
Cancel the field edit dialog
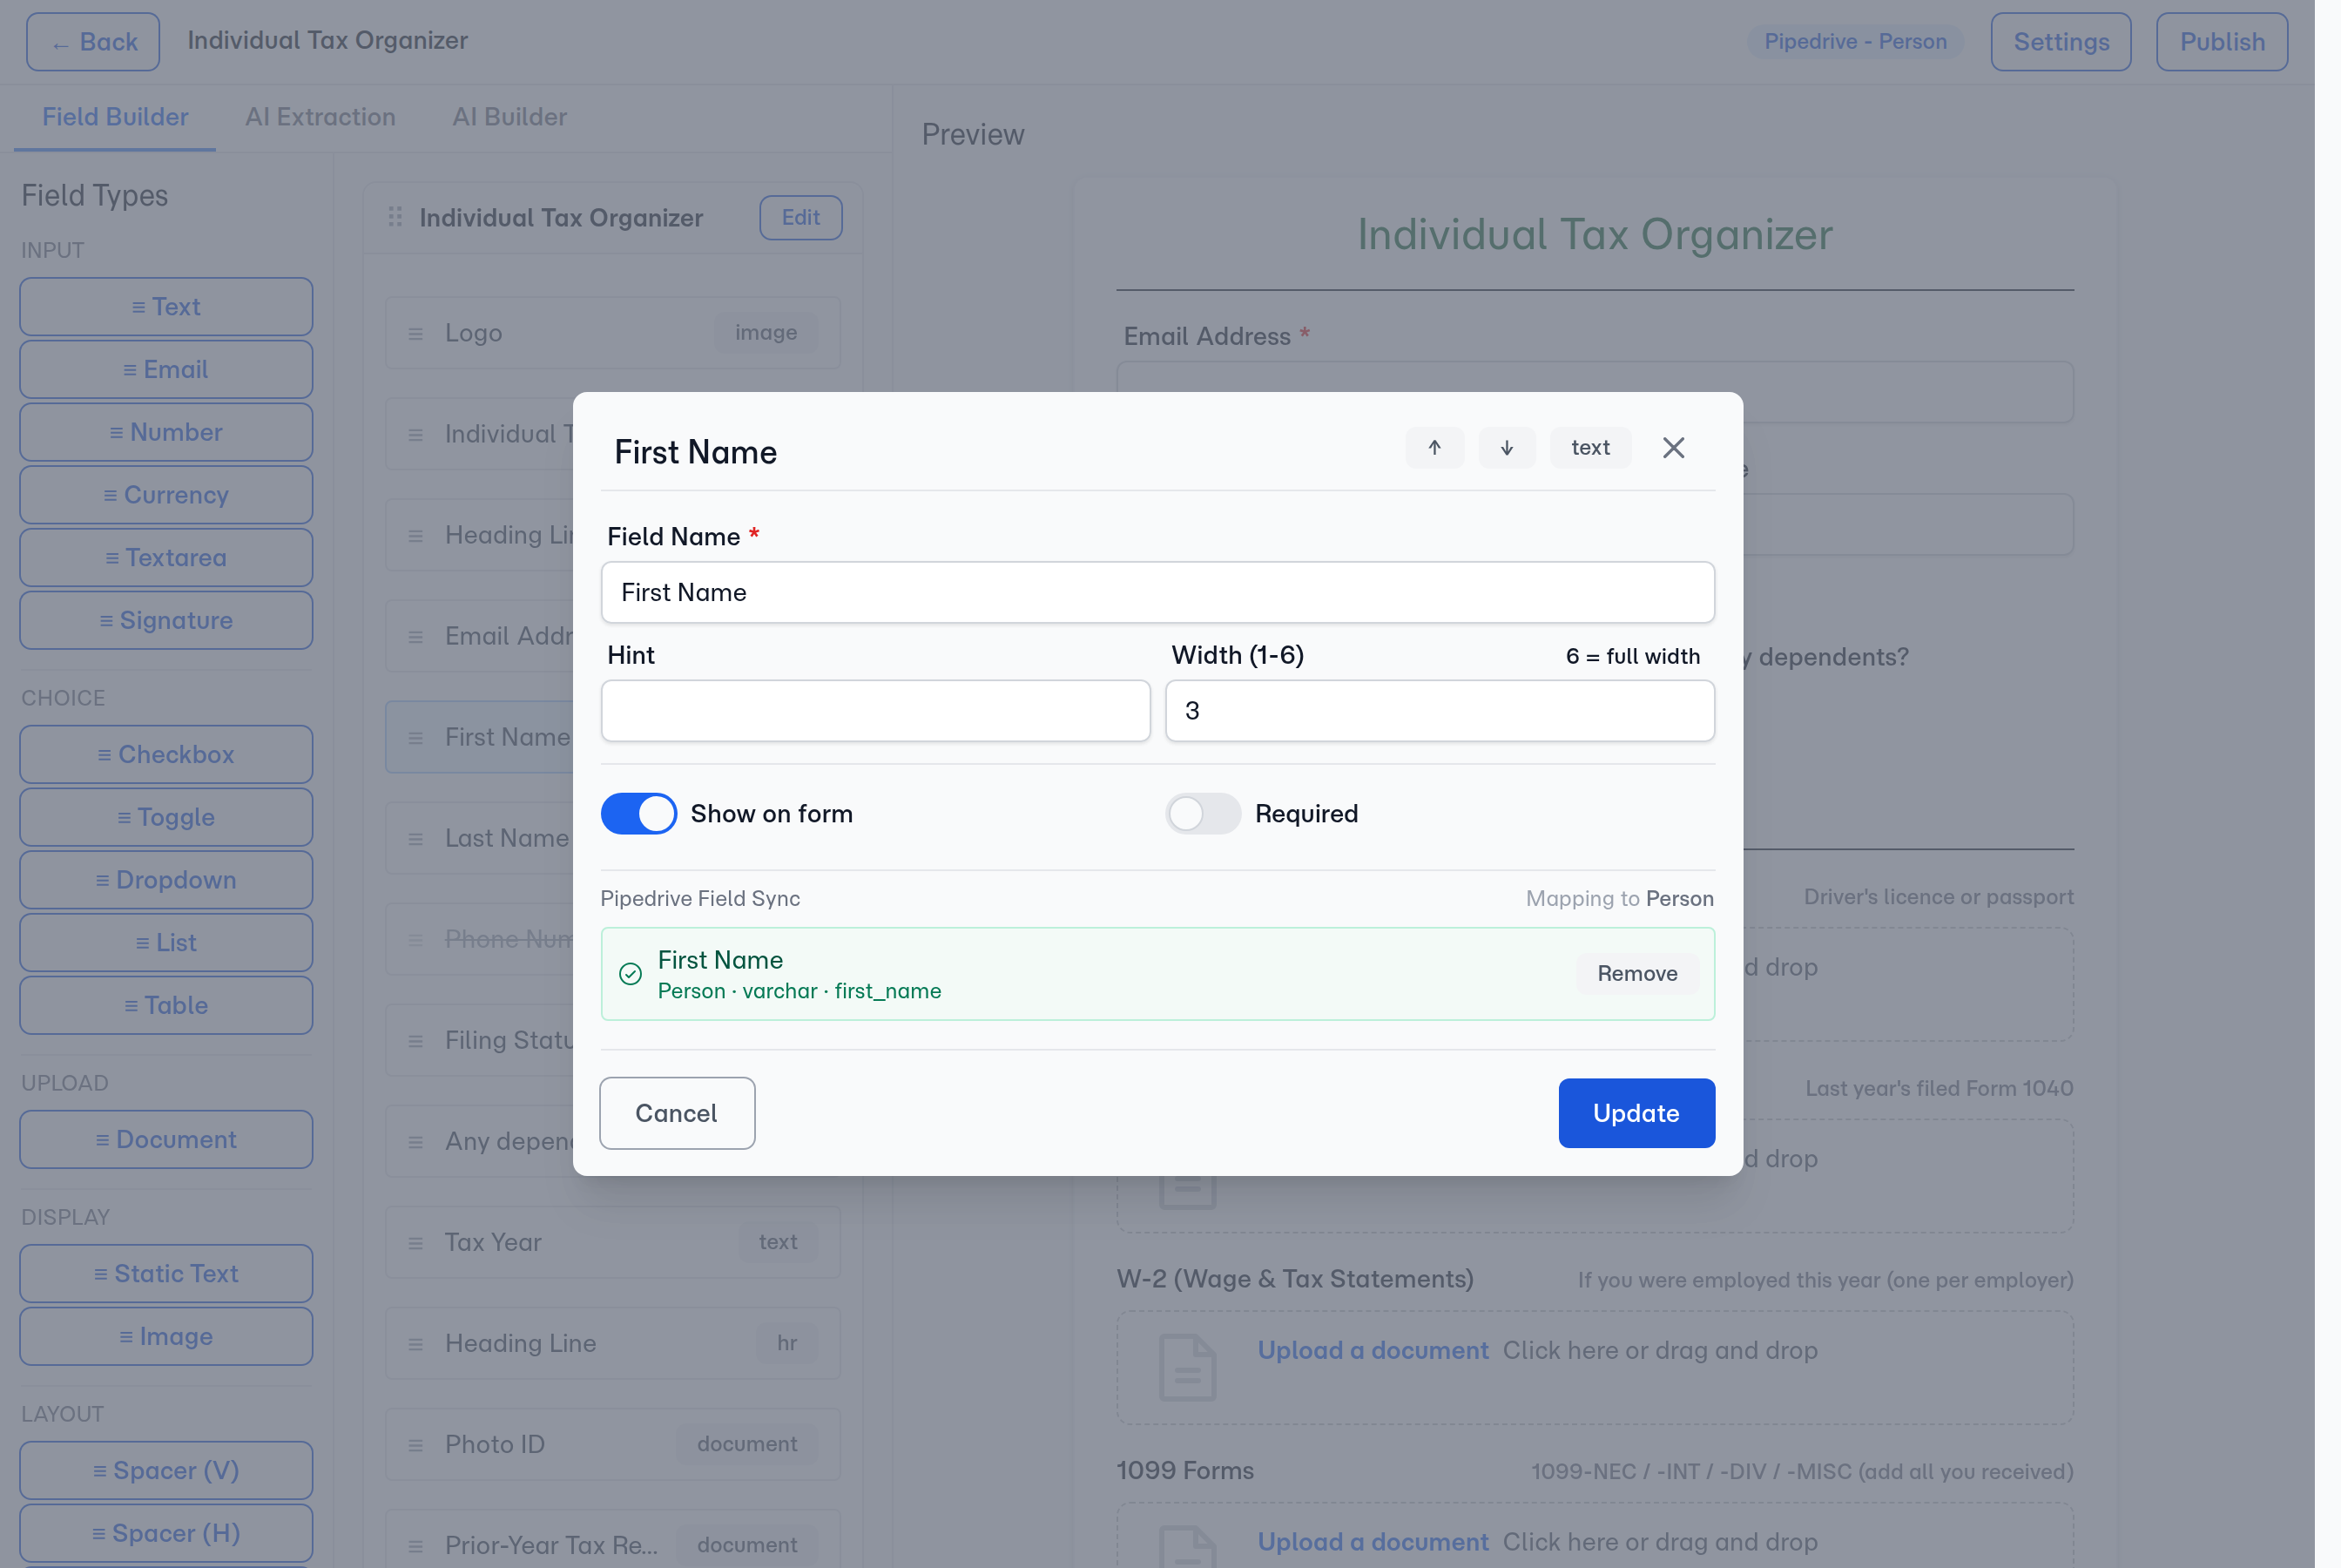click(677, 1113)
